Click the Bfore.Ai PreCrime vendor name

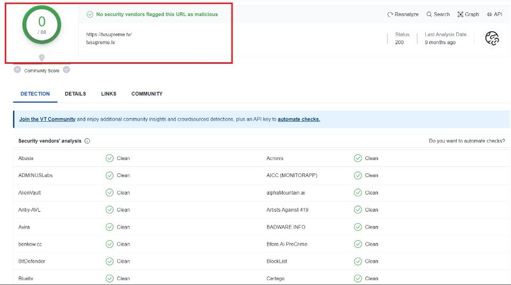[x=287, y=244]
